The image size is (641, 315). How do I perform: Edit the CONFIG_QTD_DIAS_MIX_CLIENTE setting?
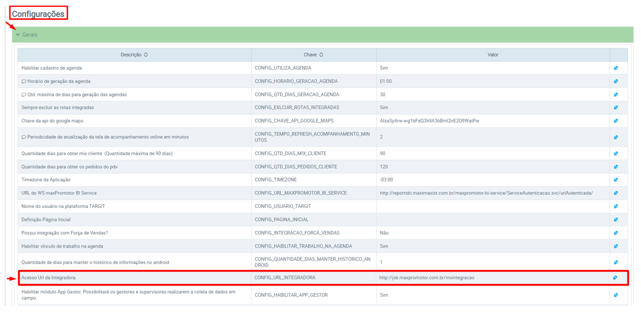616,153
